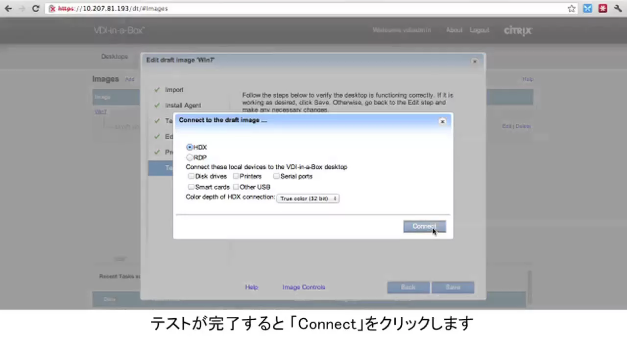Reload the page with the refresh icon

(35, 8)
